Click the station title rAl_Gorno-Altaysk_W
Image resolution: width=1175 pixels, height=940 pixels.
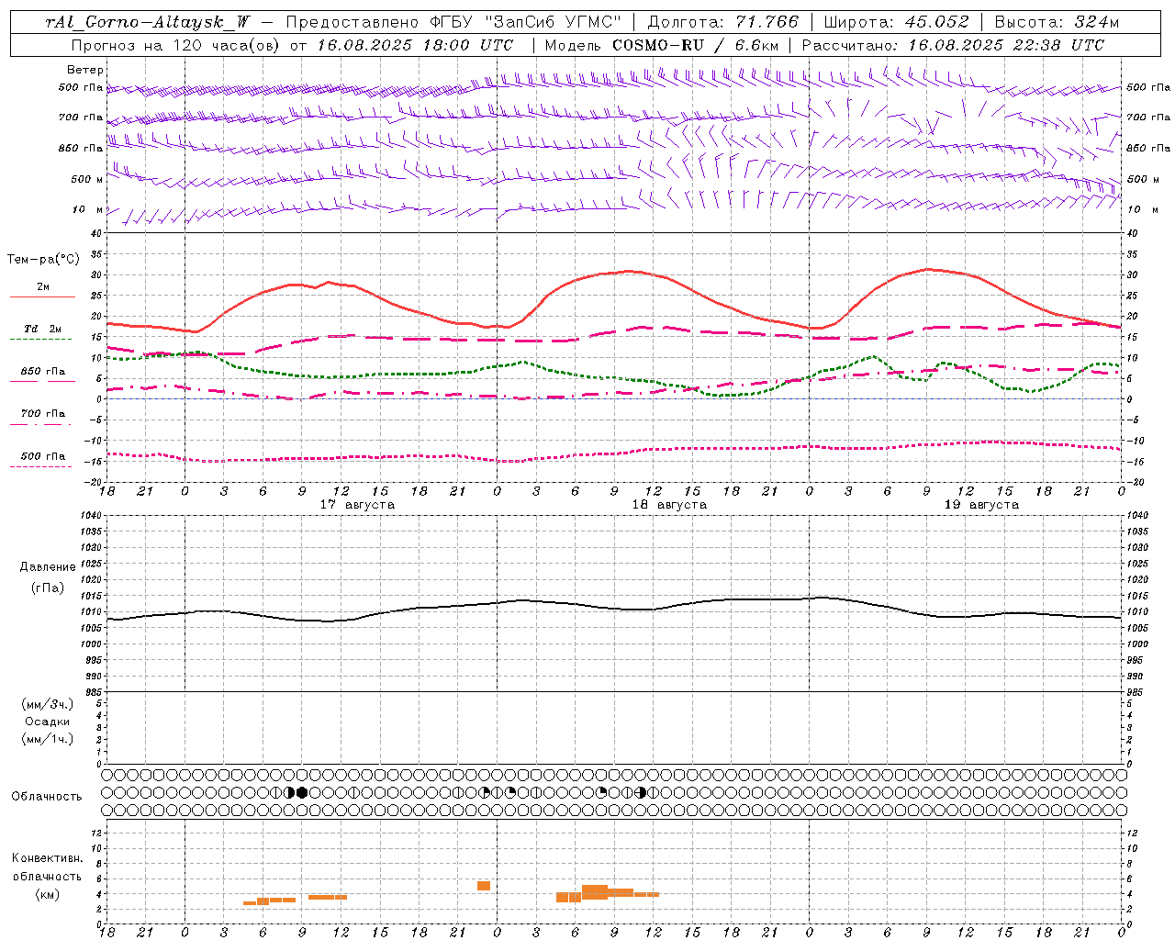(x=147, y=22)
